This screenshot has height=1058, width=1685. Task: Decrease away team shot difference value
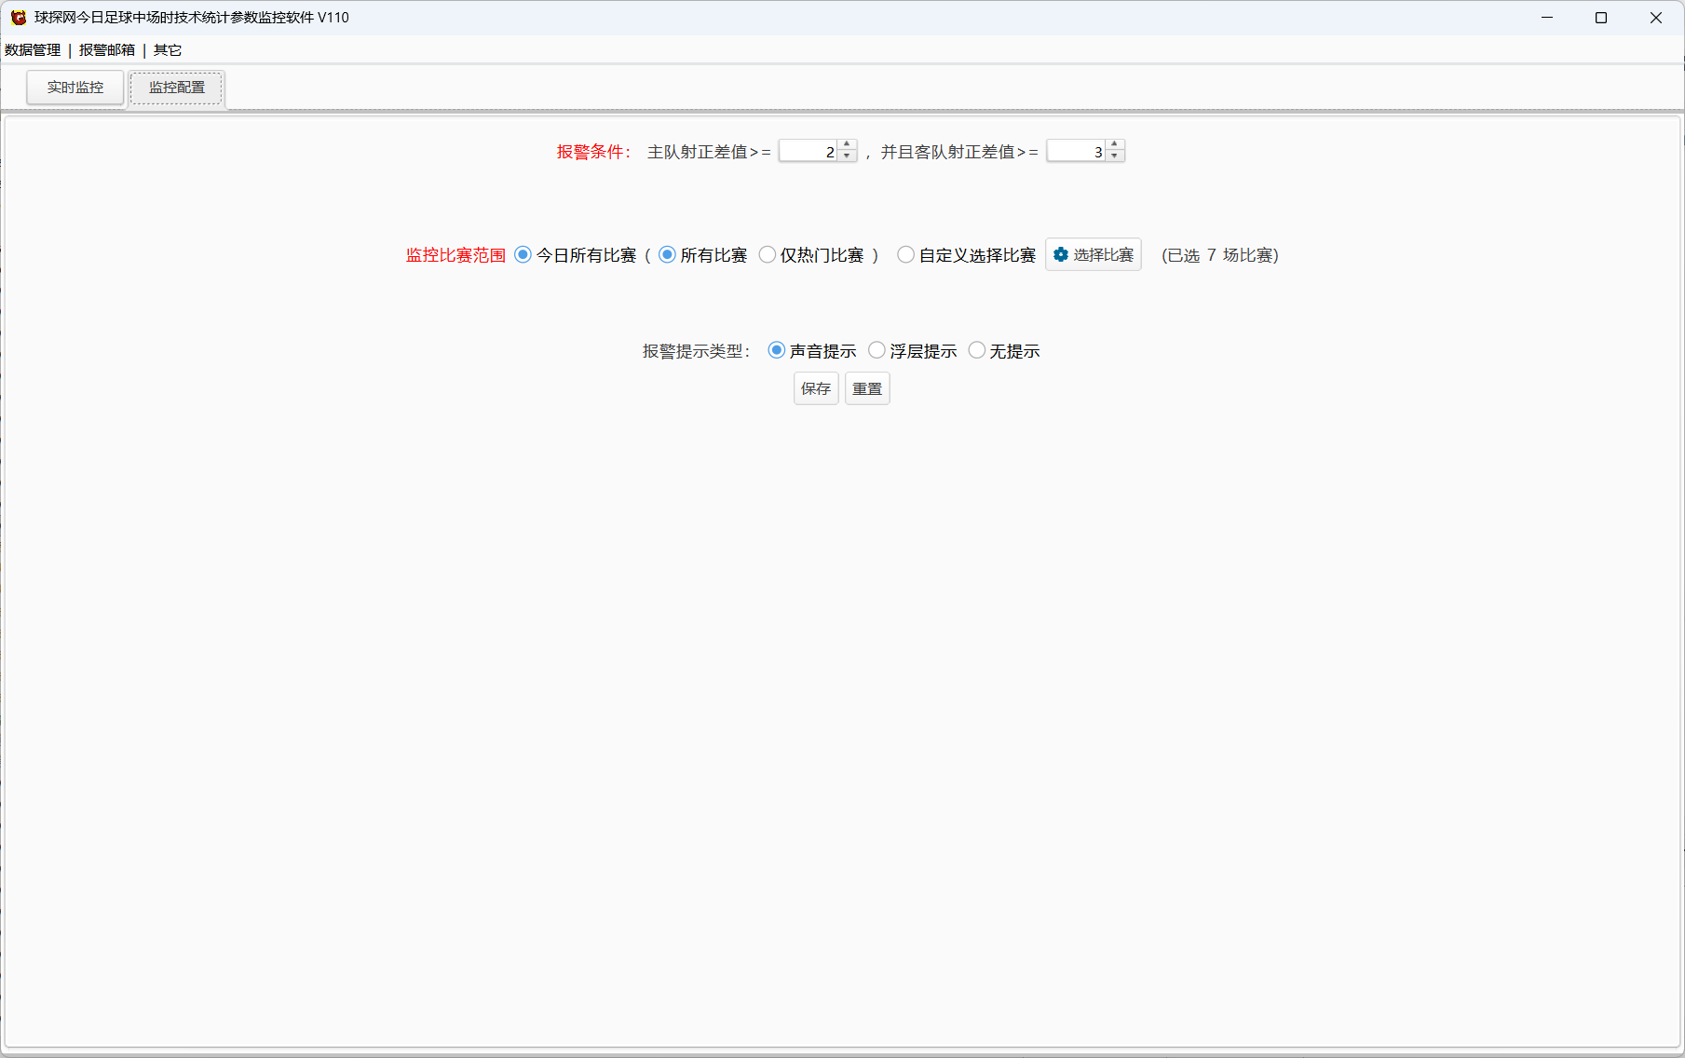[1115, 156]
